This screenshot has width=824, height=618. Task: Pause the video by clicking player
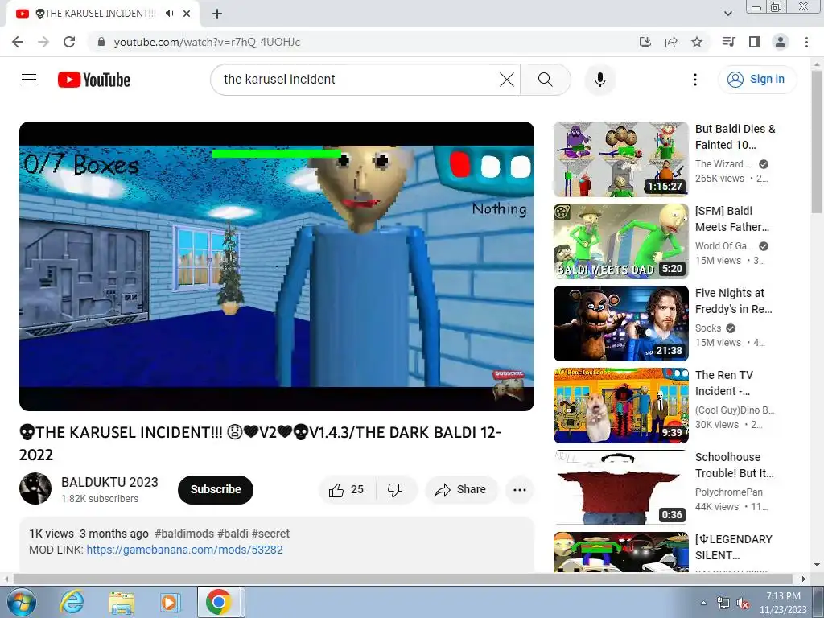[x=277, y=266]
